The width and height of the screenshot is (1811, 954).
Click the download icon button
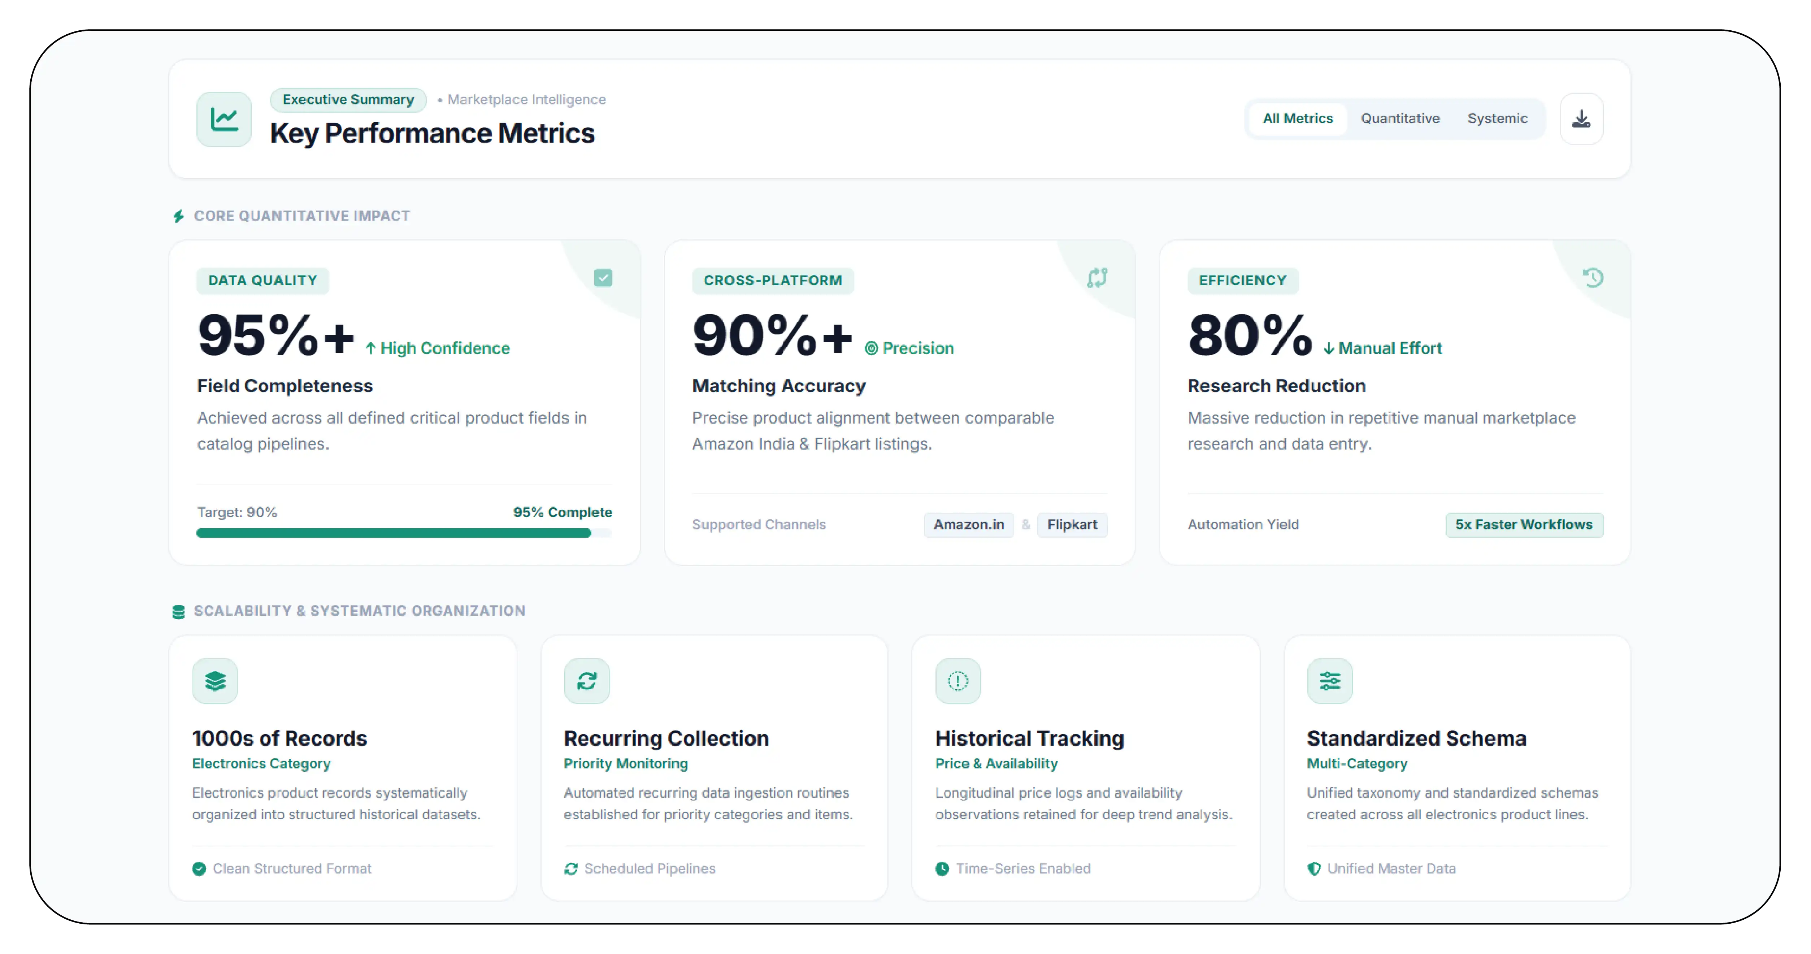[x=1581, y=119]
